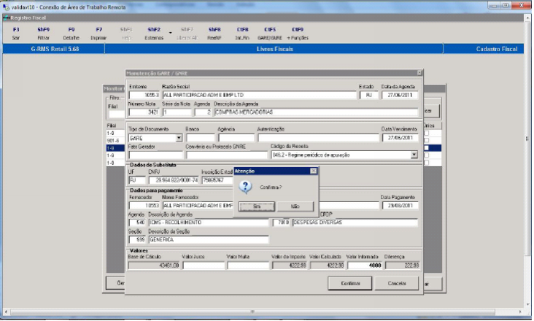Open the Tipo de Documento dropdown

179,138
